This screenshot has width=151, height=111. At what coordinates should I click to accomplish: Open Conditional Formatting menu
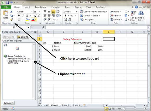coord(94,12)
